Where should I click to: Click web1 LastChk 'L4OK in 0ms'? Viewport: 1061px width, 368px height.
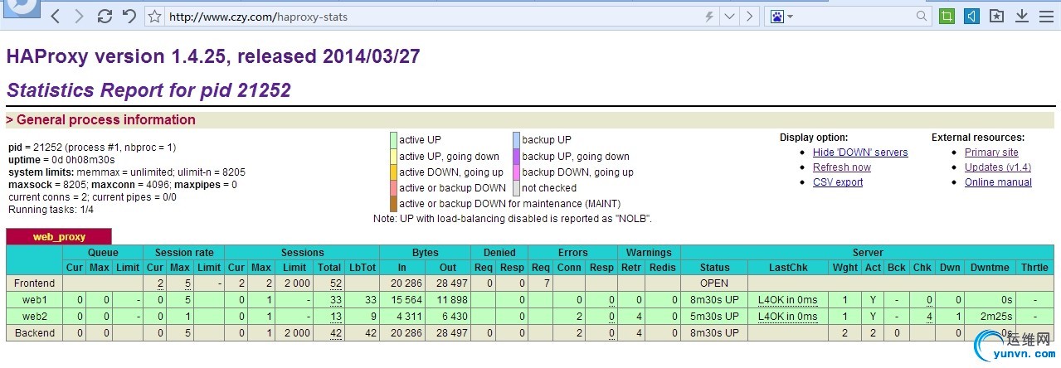[788, 300]
